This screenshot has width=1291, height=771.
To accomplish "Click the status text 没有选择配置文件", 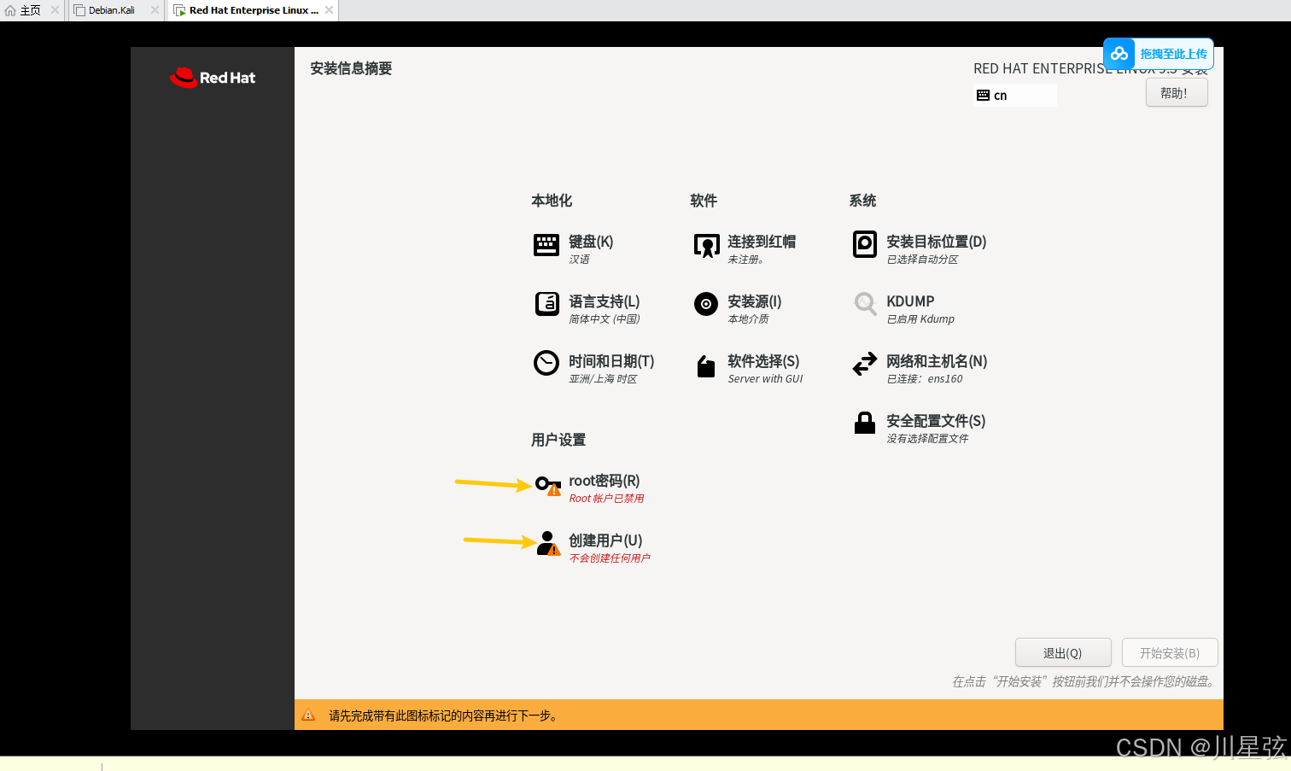I will (x=927, y=439).
